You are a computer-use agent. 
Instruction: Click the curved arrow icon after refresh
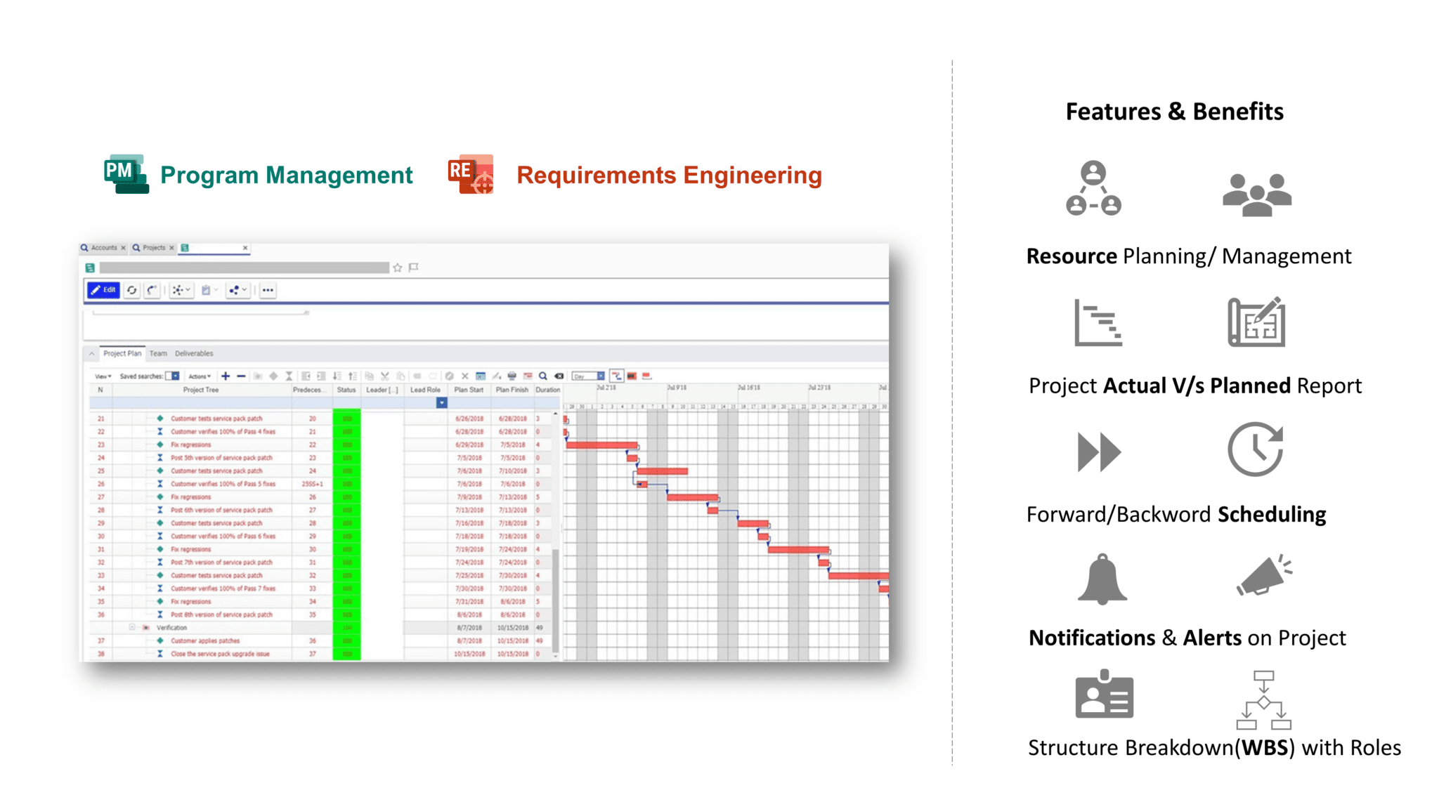click(x=151, y=290)
